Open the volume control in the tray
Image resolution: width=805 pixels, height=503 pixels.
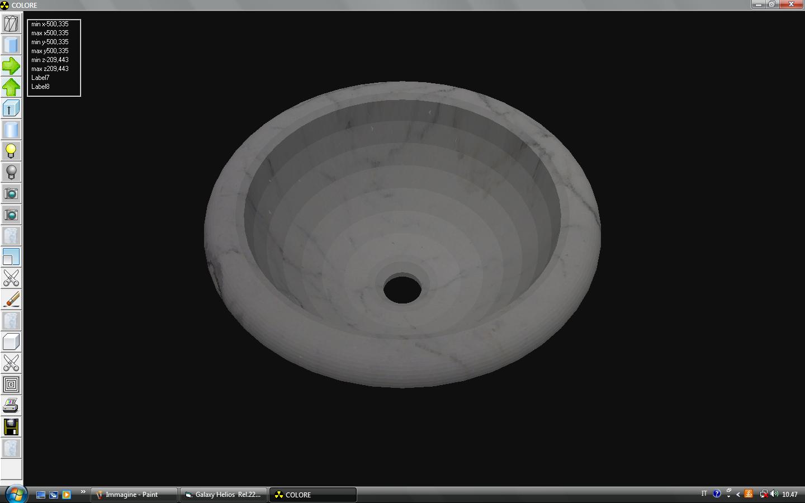click(774, 494)
